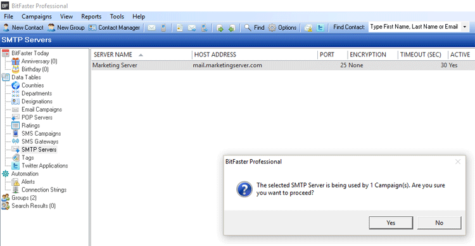Close the BitFaster Professional dialog
Image resolution: width=475 pixels, height=246 pixels.
click(x=458, y=162)
